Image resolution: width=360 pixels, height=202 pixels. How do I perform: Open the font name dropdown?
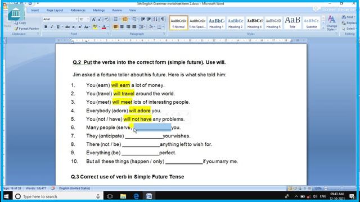tap(76, 19)
